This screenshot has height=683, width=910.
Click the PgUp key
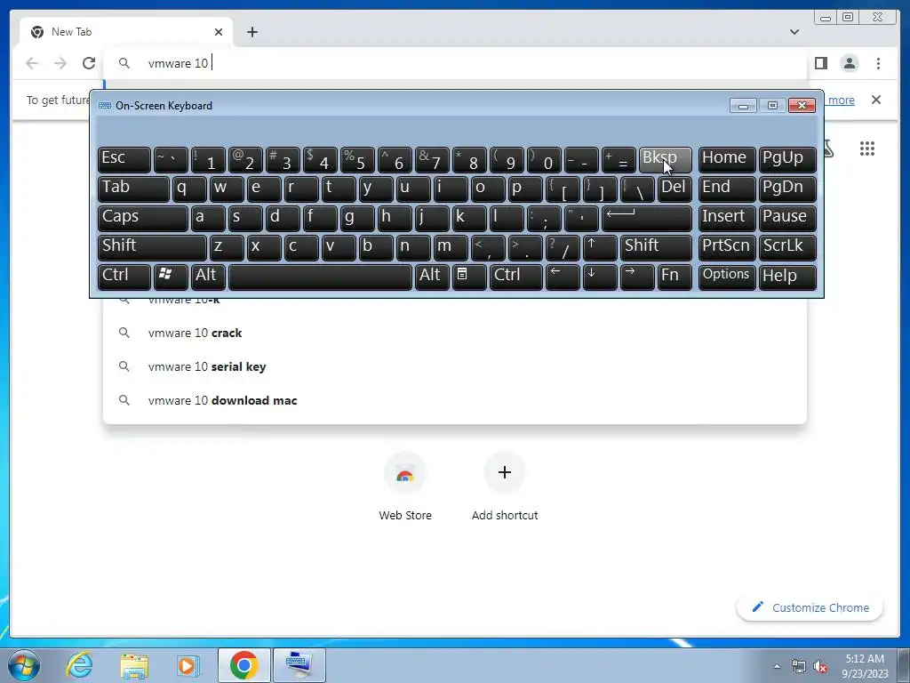point(787,159)
